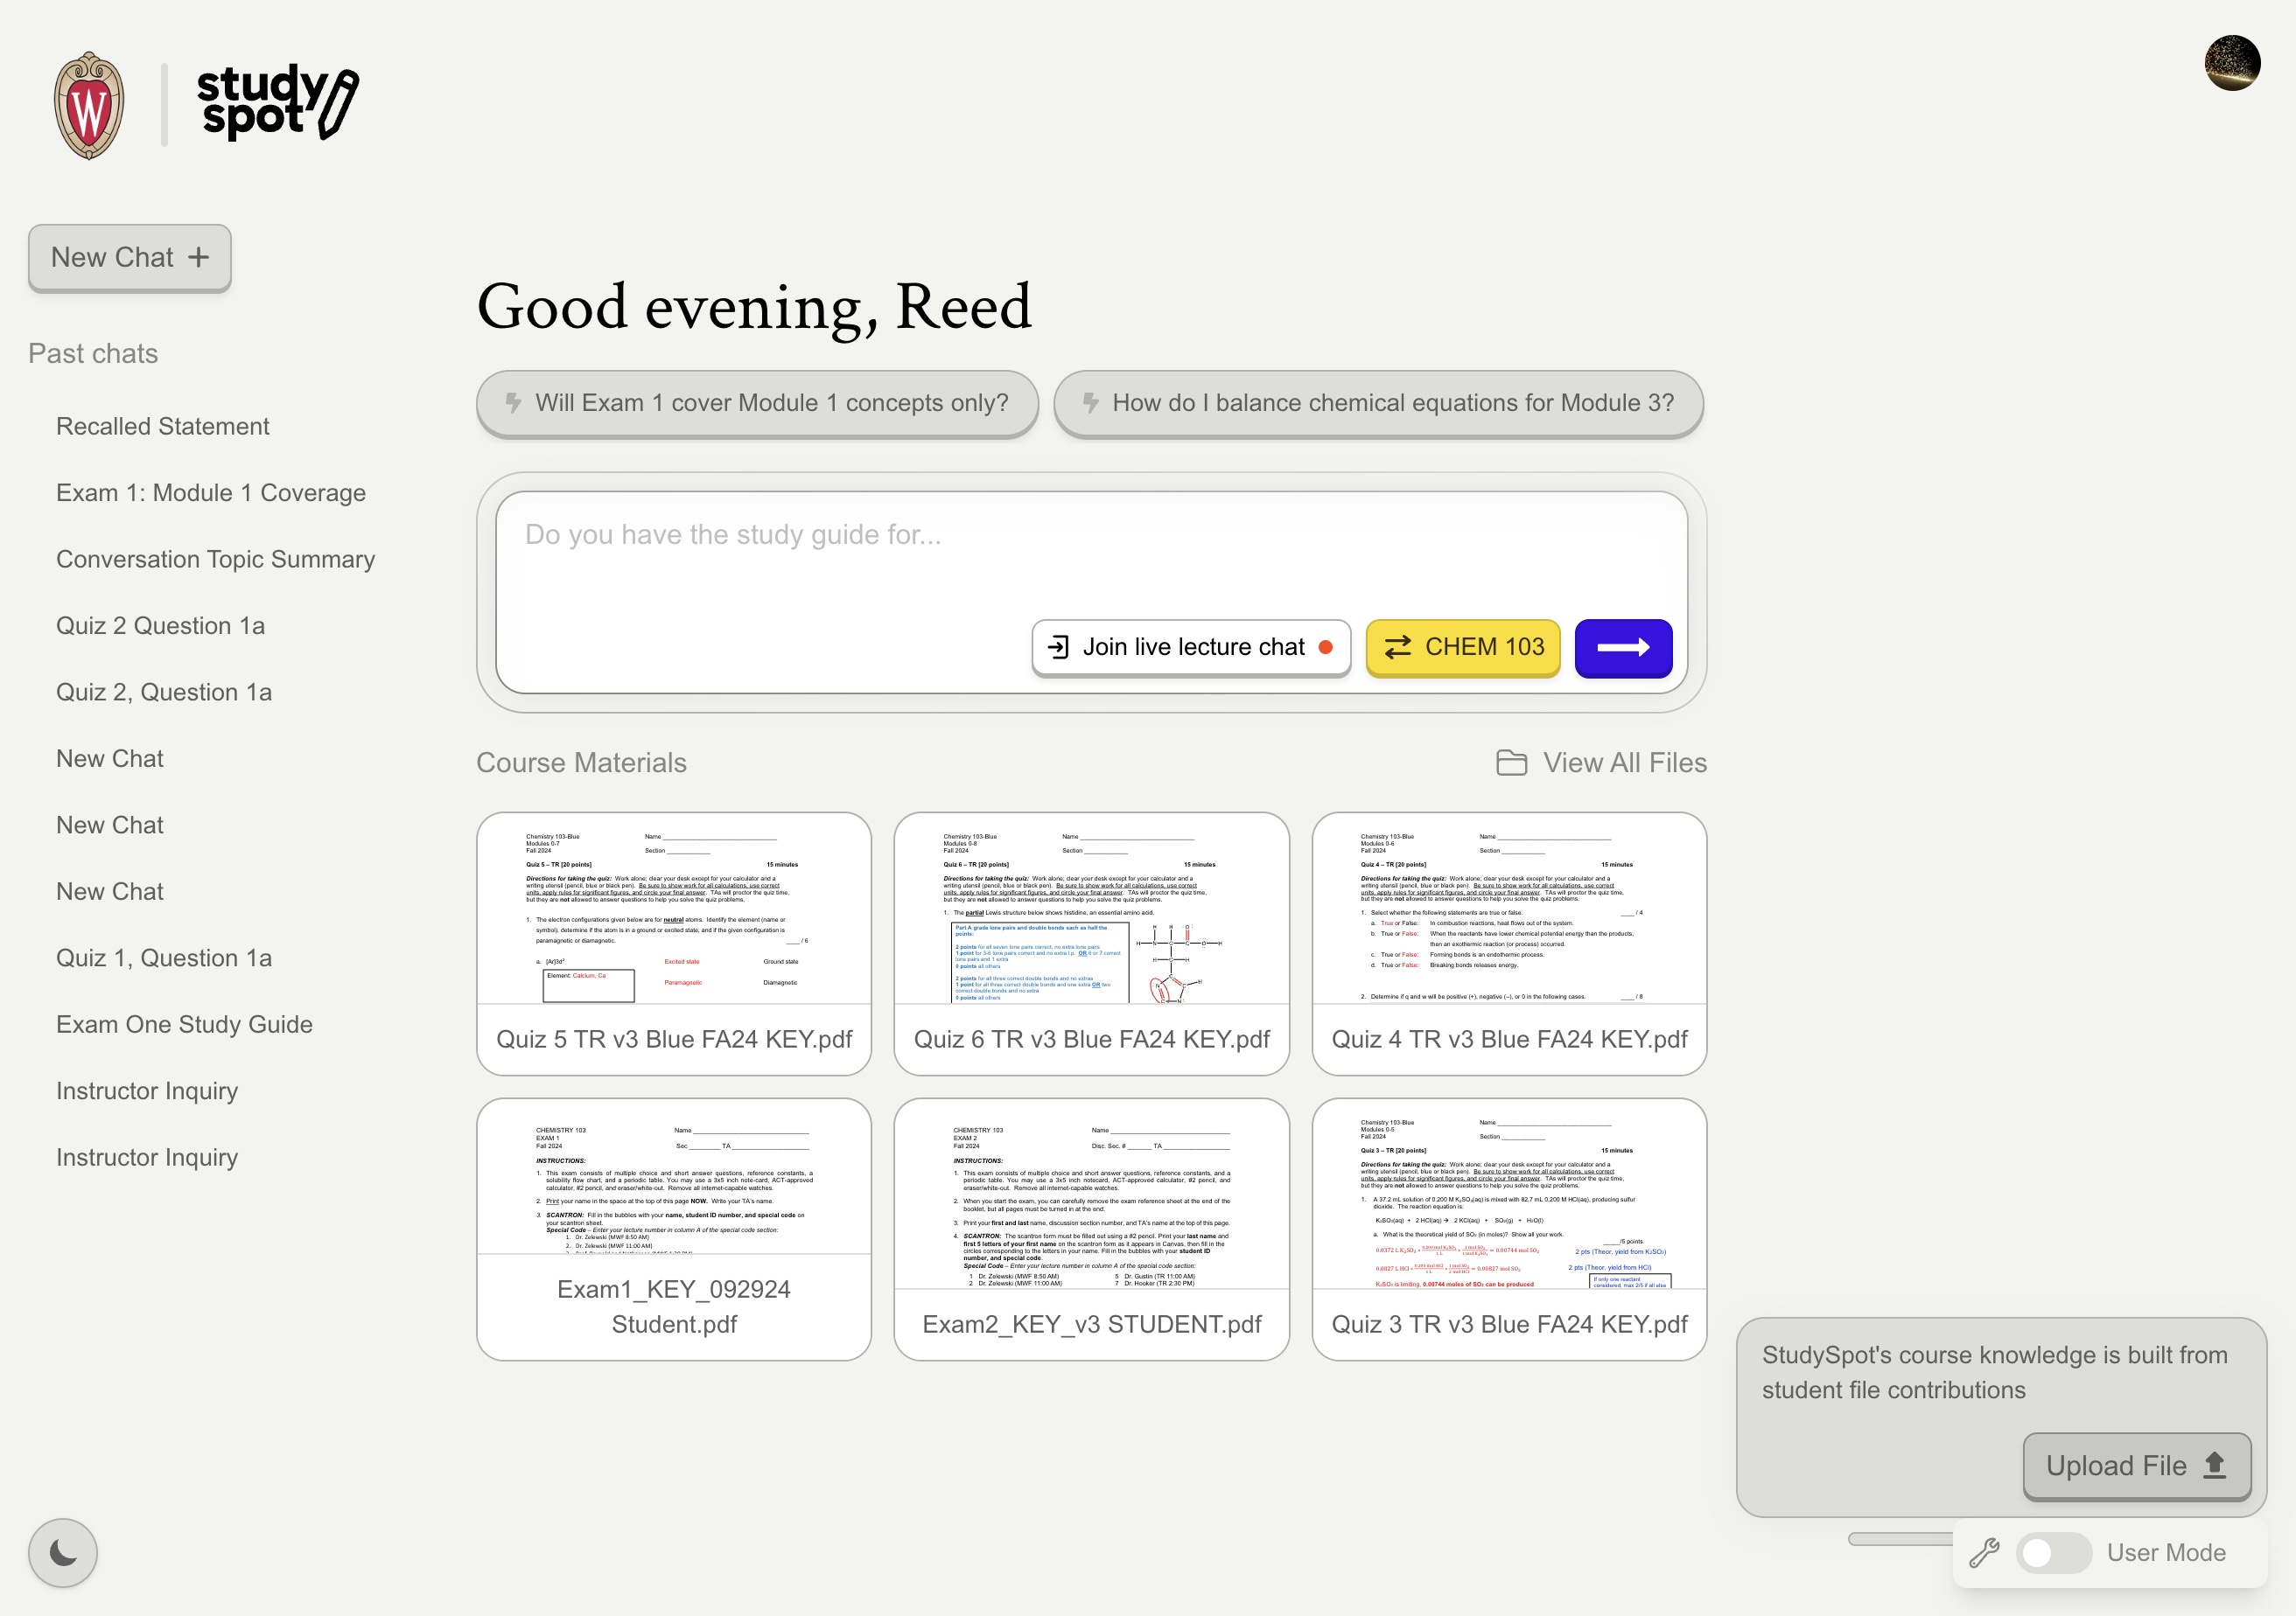Open Quiz 5 TR v3 Blue thumbnail
The image size is (2296, 1616).
click(674, 943)
